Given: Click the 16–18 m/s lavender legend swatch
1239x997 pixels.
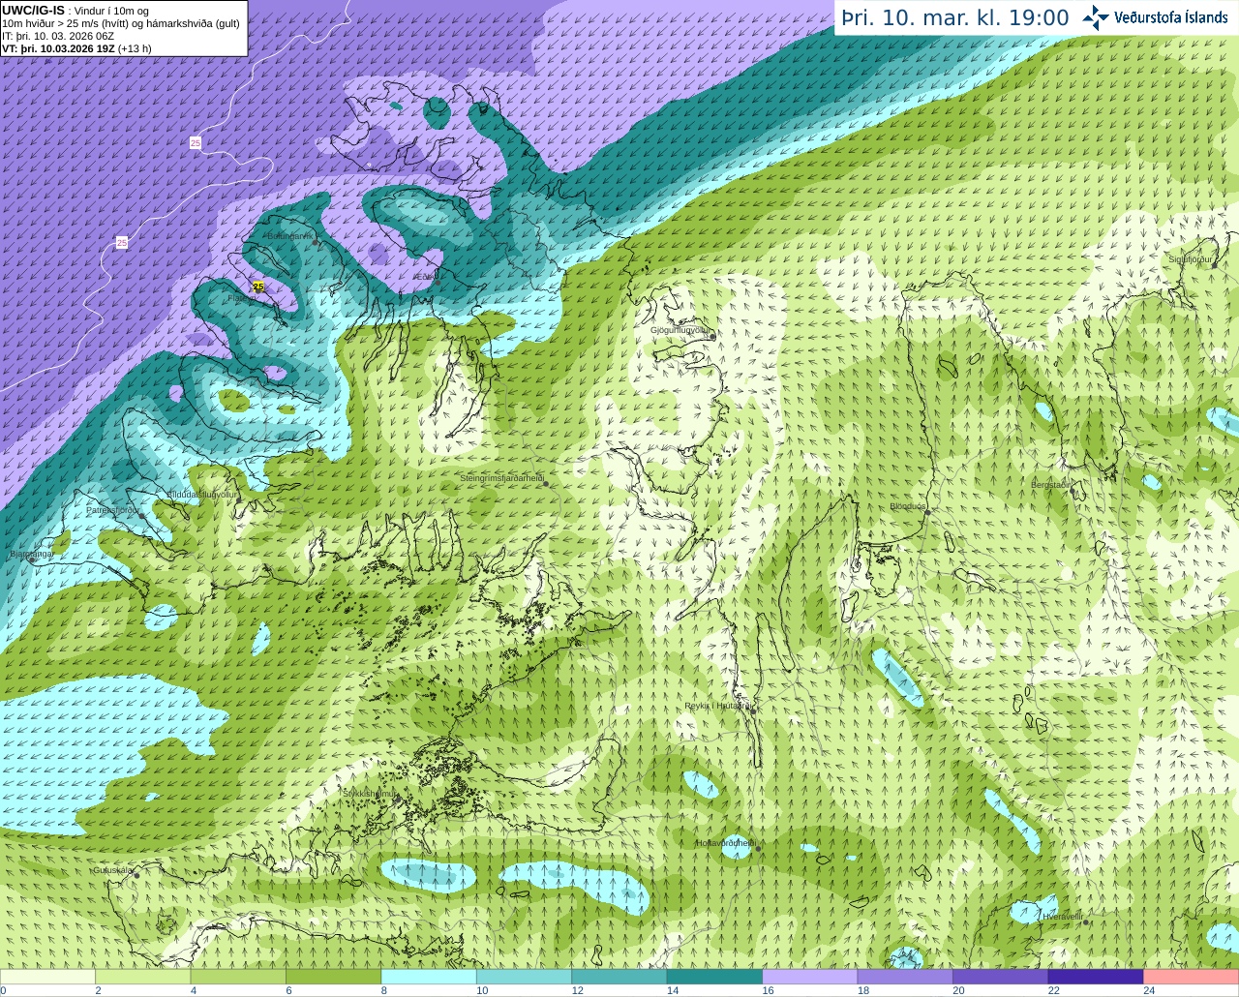Looking at the screenshot, I should click(810, 977).
